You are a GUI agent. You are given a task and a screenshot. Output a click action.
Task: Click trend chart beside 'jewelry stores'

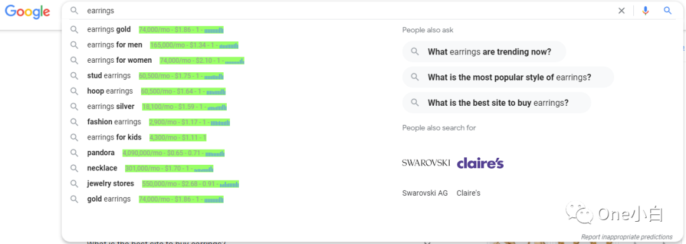click(x=229, y=184)
